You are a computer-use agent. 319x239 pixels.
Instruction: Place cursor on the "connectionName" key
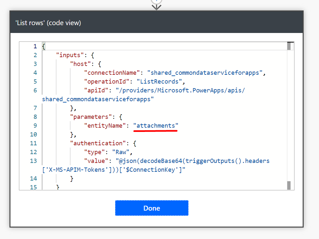point(112,72)
